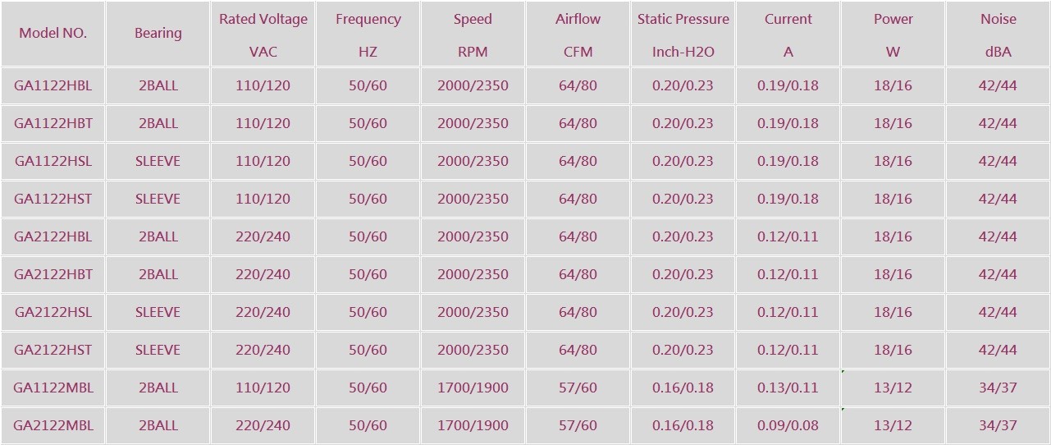1051x445 pixels.
Task: Select the GA1122HBT model cell
Action: click(x=53, y=123)
